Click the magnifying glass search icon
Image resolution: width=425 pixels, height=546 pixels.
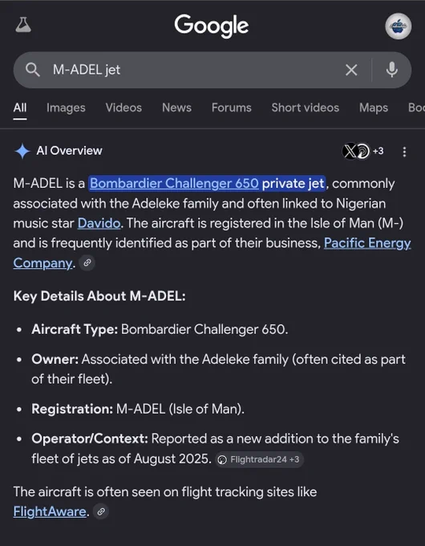tap(33, 70)
